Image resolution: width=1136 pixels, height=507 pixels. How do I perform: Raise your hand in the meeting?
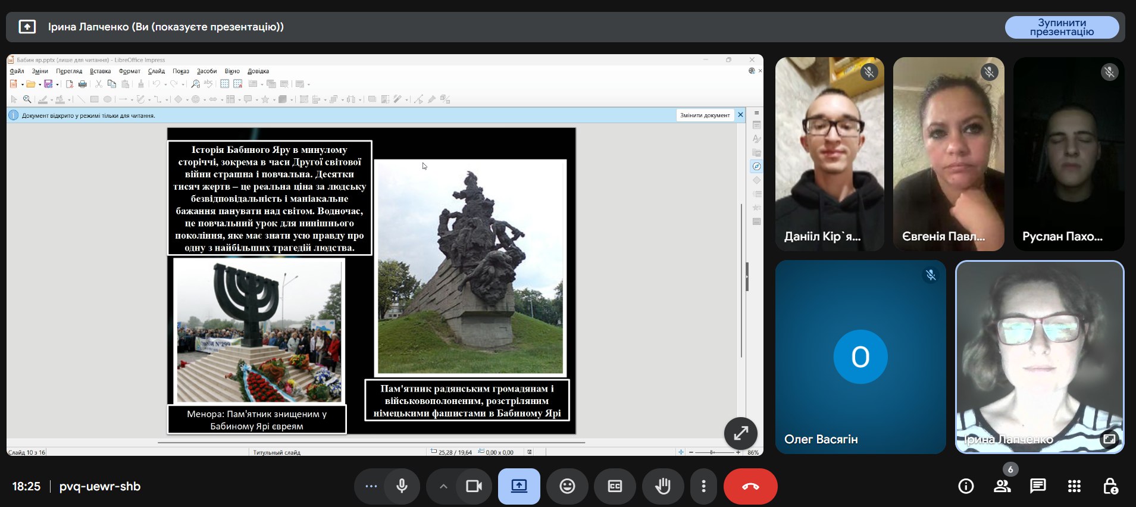pos(662,486)
